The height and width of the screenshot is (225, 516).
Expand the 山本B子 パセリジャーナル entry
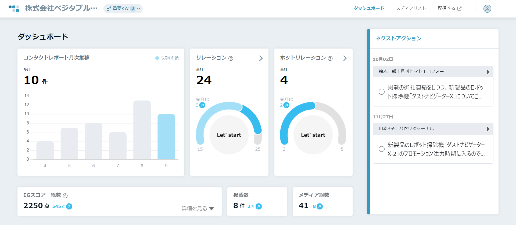pos(488,129)
